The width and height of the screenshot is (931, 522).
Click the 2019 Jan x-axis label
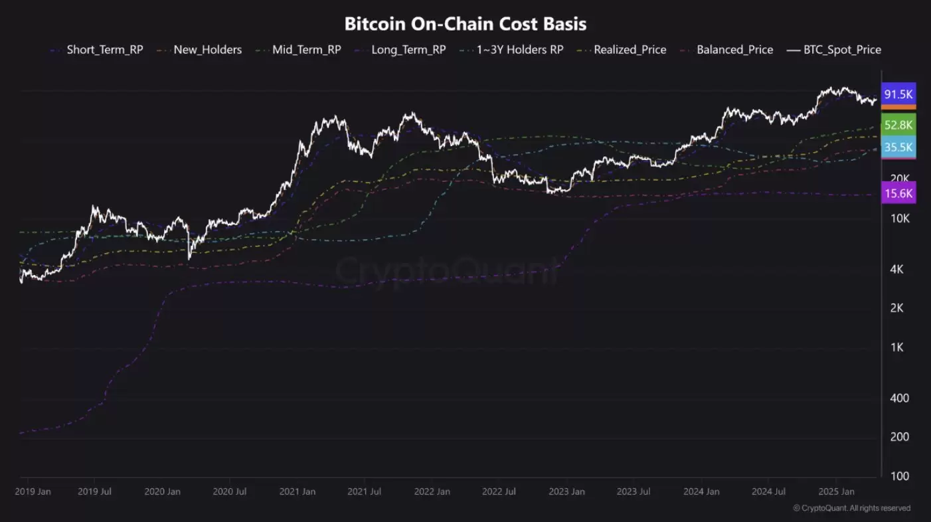[x=33, y=492]
